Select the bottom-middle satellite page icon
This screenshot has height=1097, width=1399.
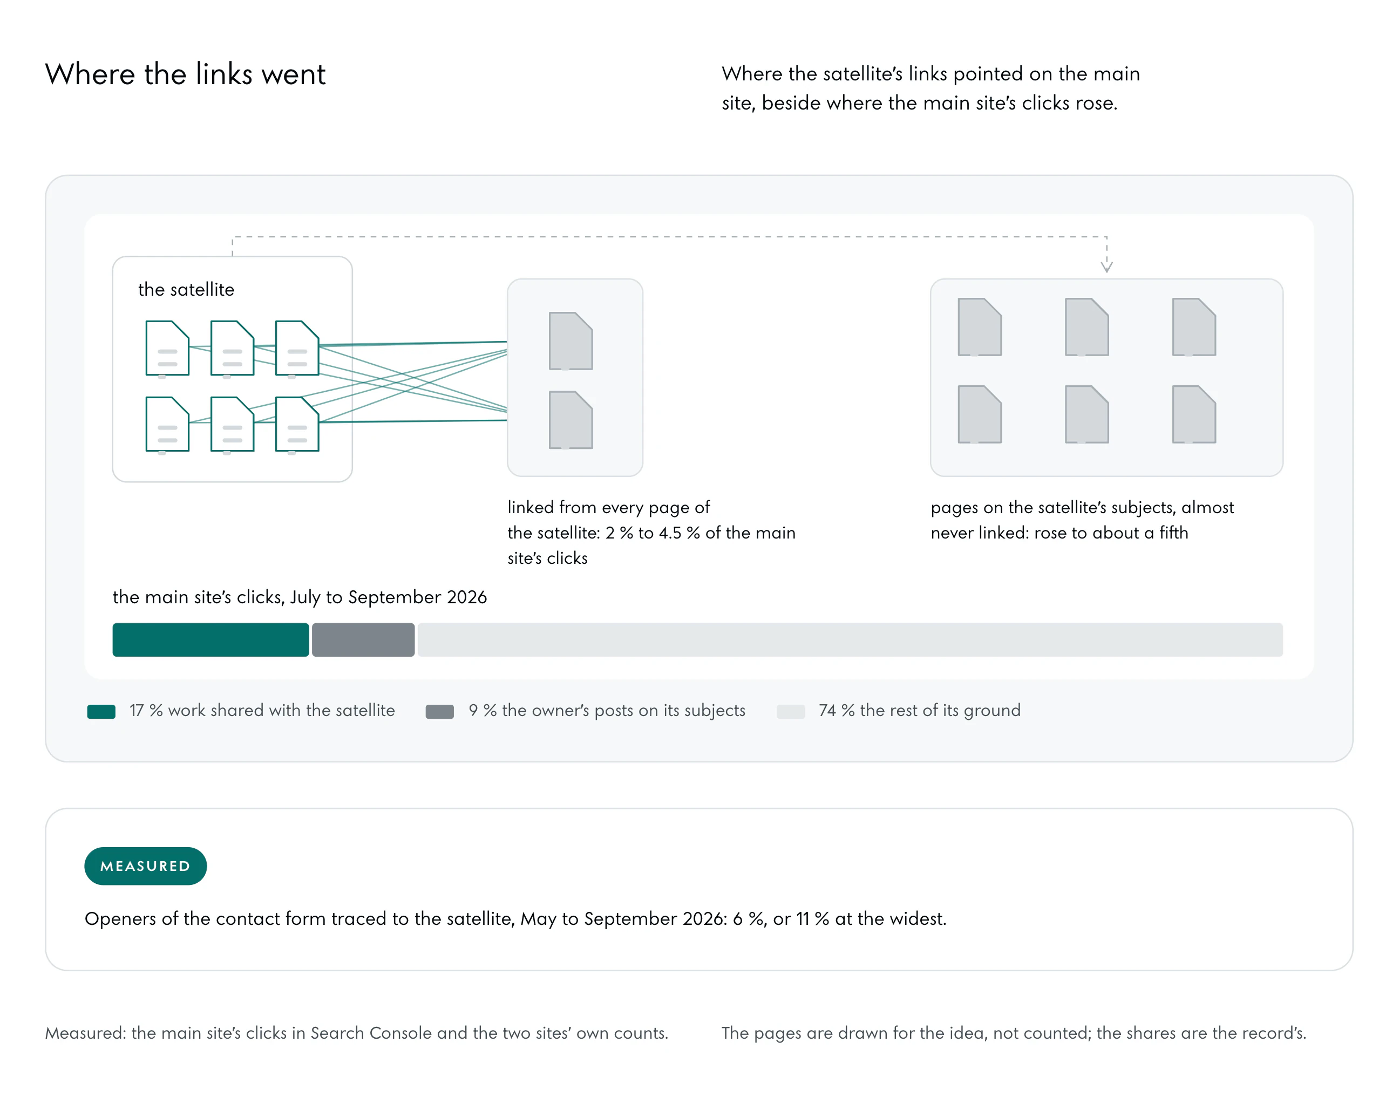coord(232,424)
